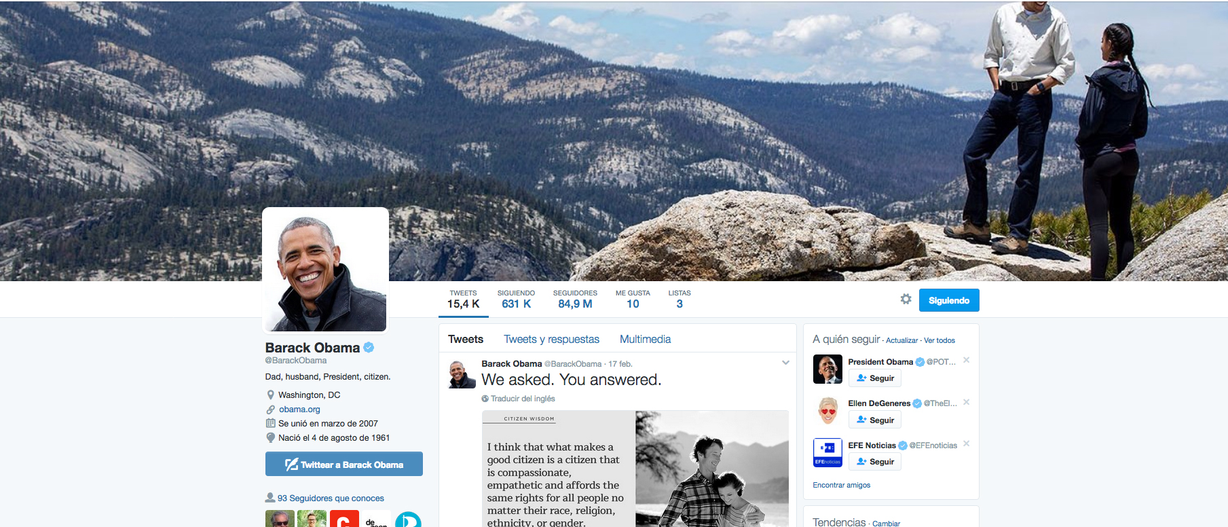Follow EFE Noticias with Seguir button
Image resolution: width=1228 pixels, height=527 pixels.
[874, 462]
